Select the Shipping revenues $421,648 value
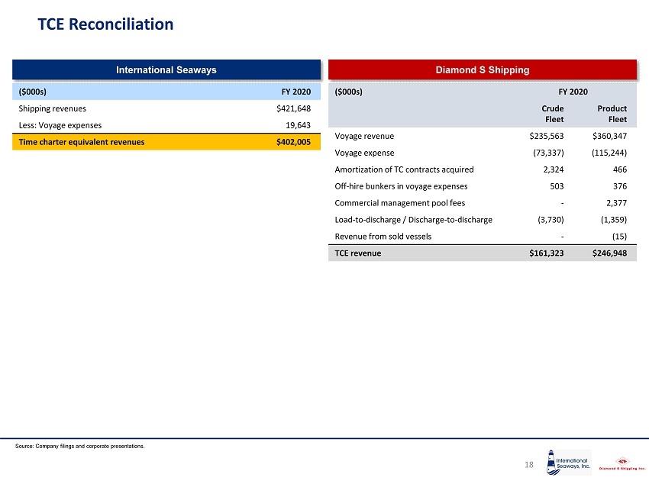The width and height of the screenshot is (649, 487). click(293, 108)
